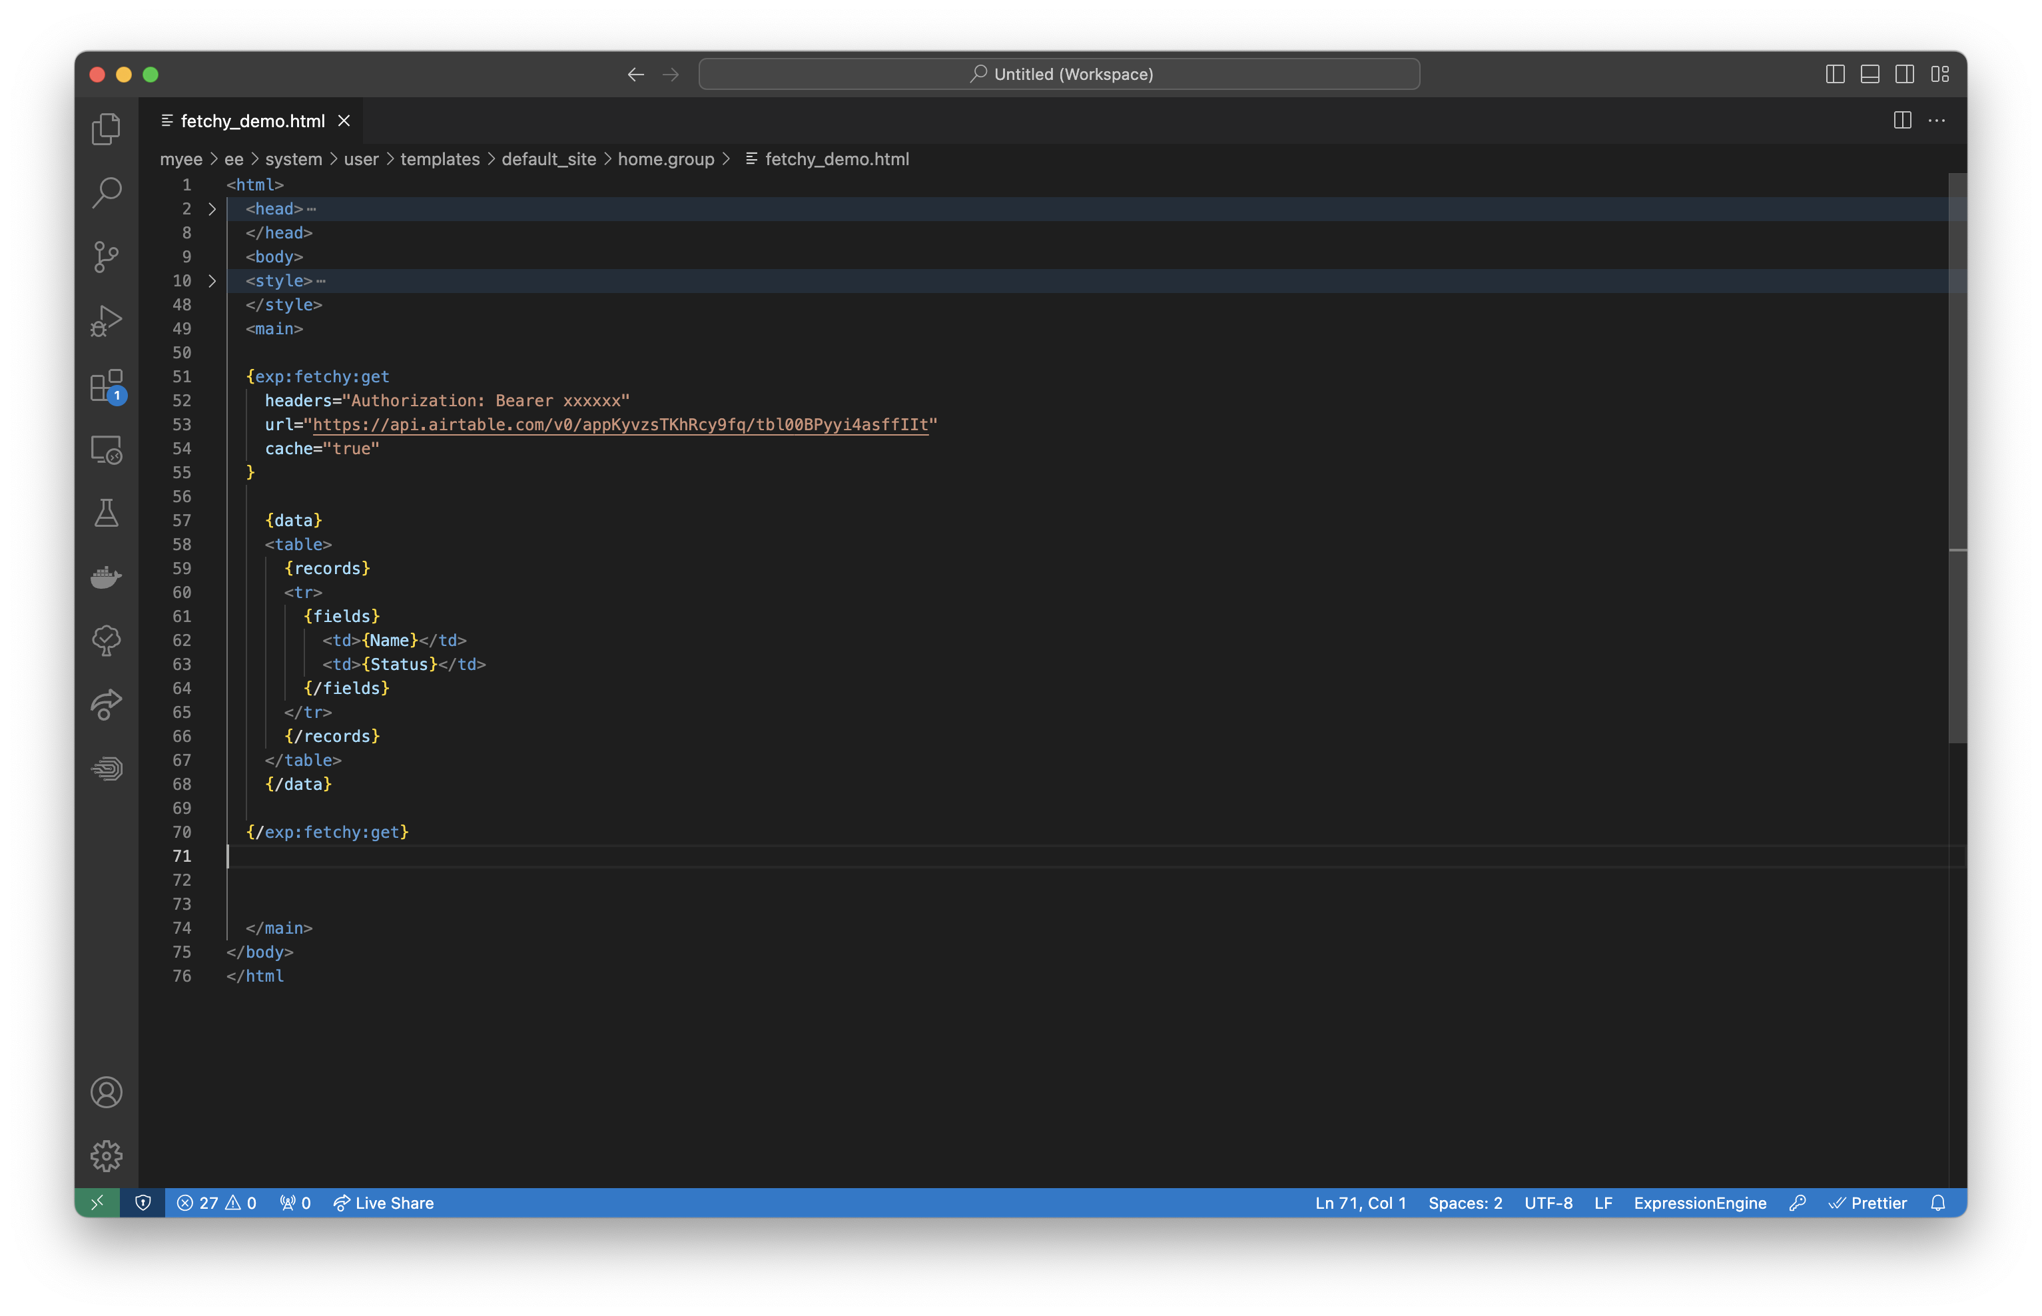Place cursor on {records} tag line

[327, 568]
